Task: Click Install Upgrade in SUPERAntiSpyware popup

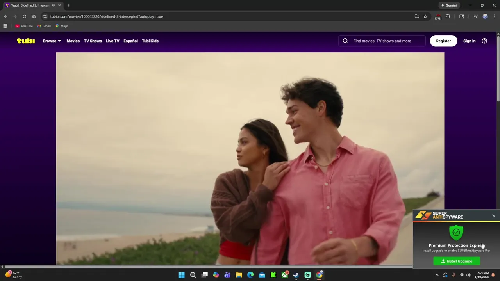Action: coord(457,261)
